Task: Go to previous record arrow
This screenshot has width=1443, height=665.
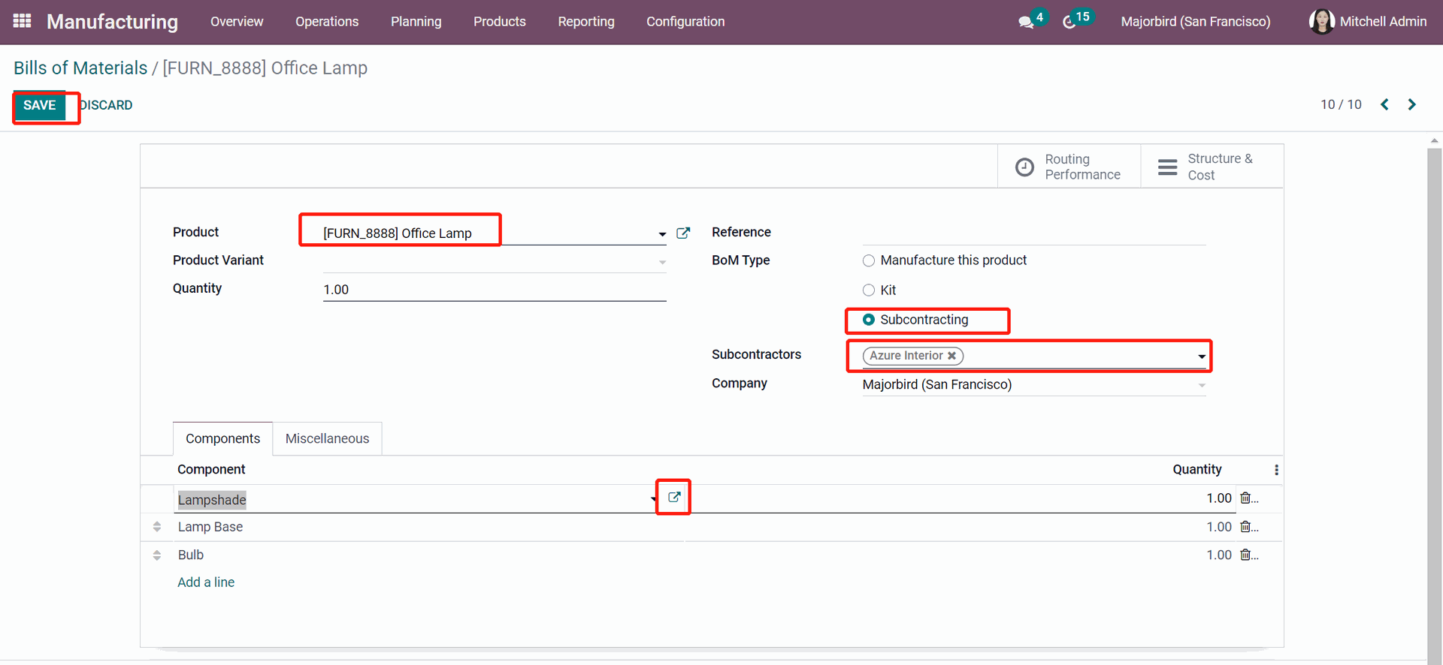Action: (1384, 104)
